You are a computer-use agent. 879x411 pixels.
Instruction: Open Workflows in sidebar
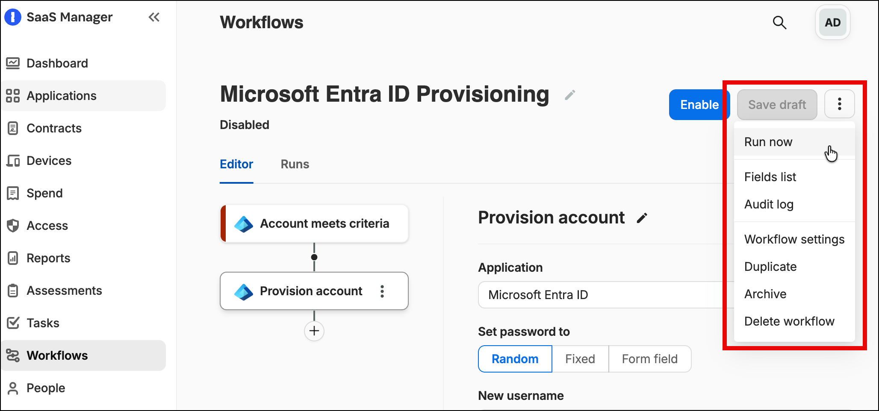click(x=83, y=355)
